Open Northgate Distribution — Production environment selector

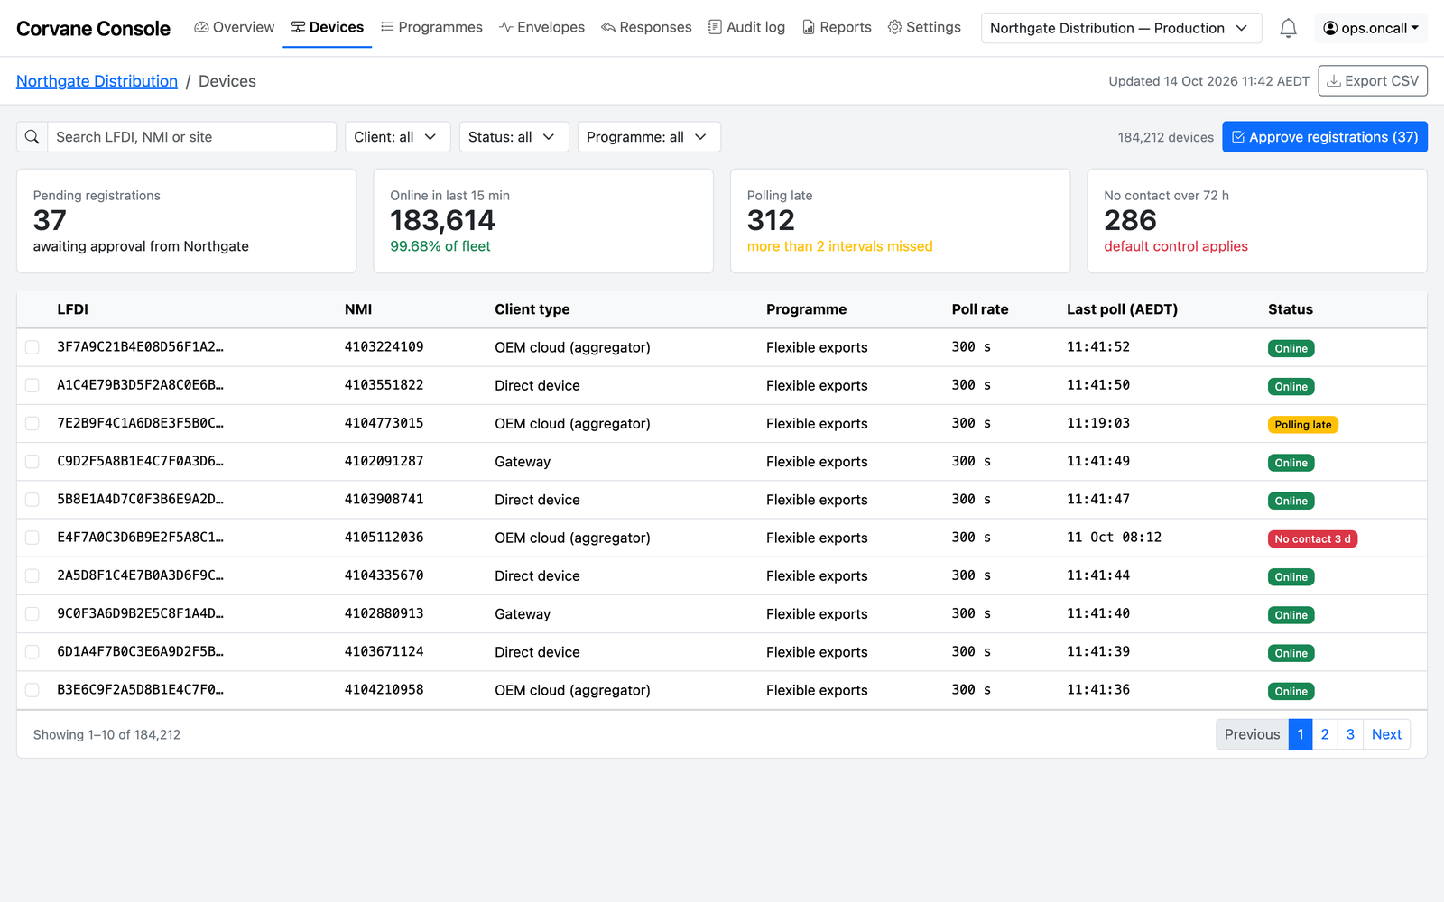coord(1120,28)
